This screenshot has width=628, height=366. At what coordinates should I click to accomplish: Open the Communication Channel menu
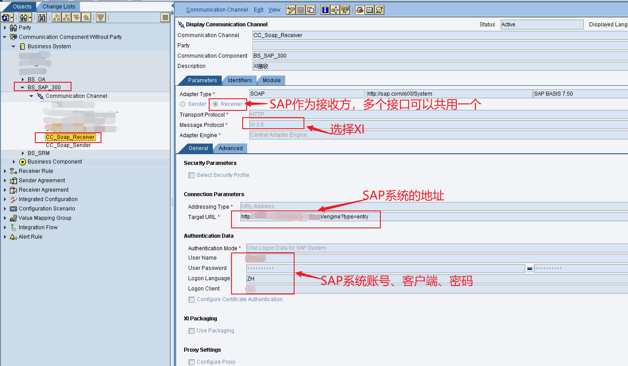pos(217,10)
